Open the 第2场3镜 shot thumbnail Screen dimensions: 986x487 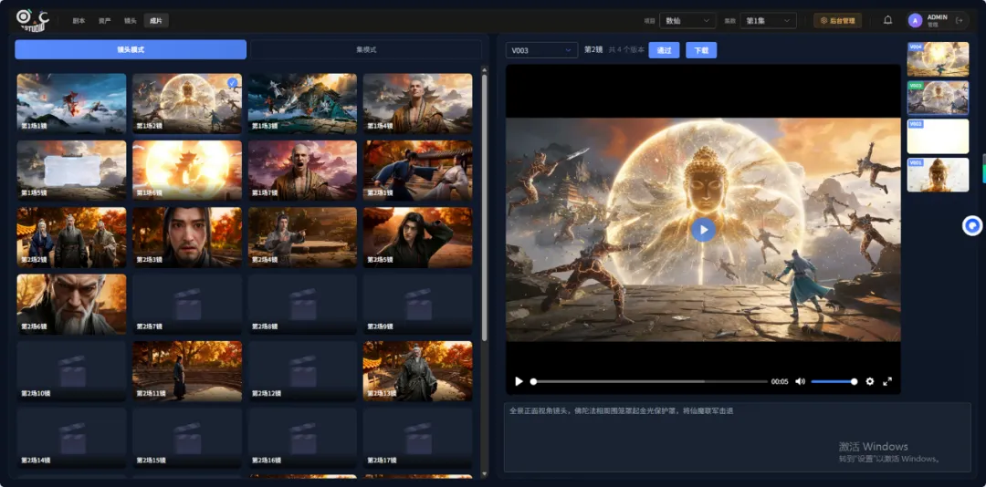tap(187, 237)
